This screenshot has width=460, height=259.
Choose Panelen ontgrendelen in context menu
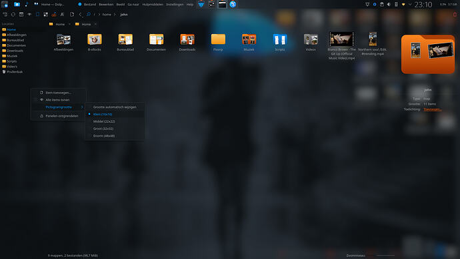(x=59, y=116)
